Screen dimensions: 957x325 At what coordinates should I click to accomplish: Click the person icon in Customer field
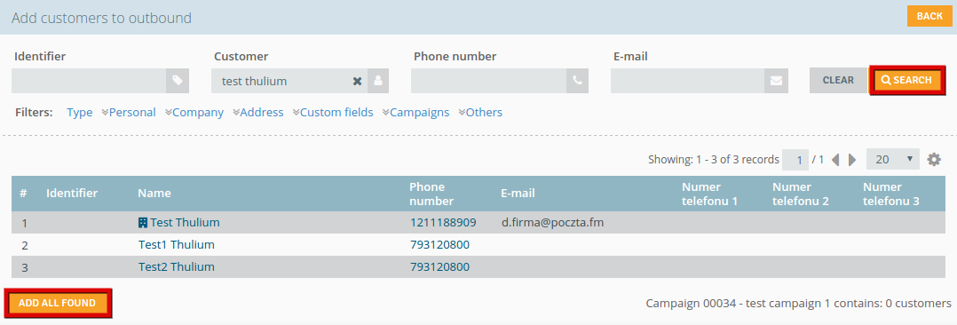click(x=378, y=81)
